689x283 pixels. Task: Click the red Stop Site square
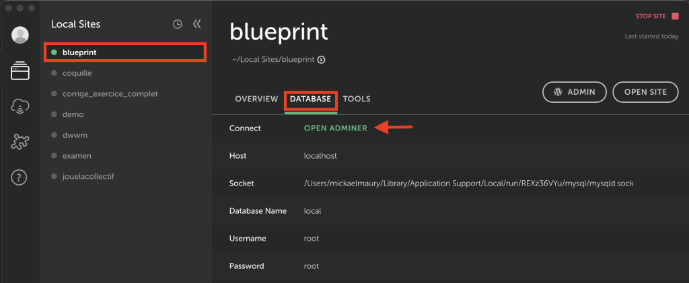point(675,16)
